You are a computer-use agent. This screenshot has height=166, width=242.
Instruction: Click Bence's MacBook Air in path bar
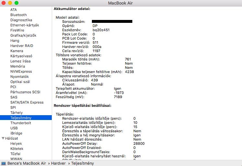27,163
